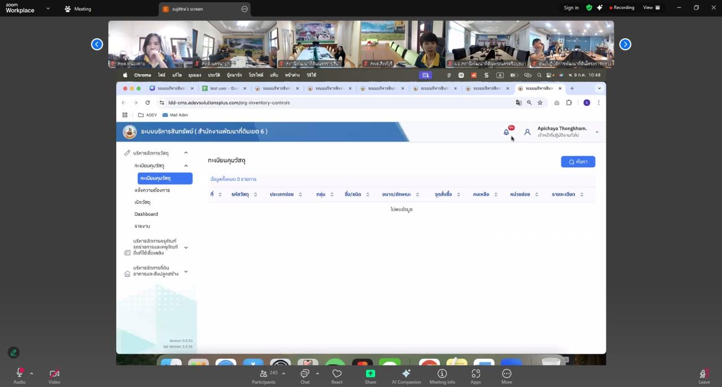This screenshot has height=387, width=722.
Task: Expand the Participants options caret
Action: coord(283,373)
